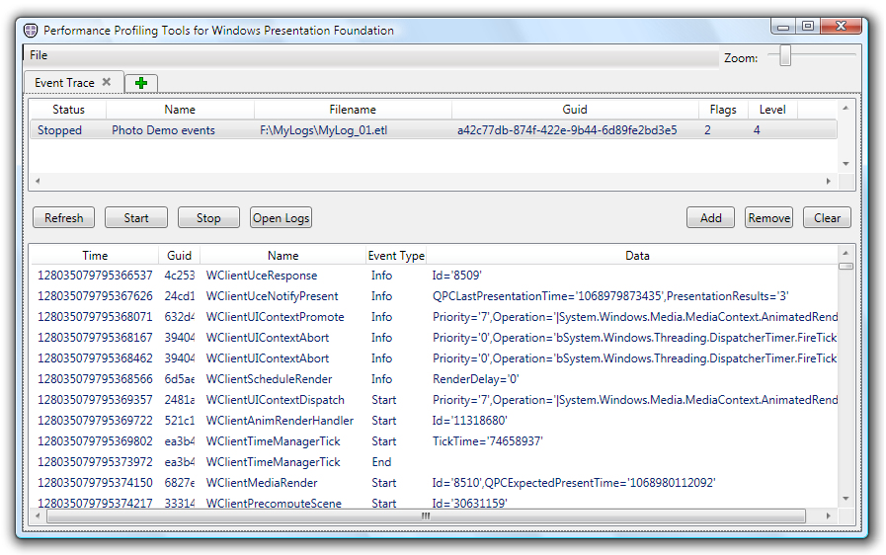
Task: Click the Refresh button
Action: click(x=64, y=217)
